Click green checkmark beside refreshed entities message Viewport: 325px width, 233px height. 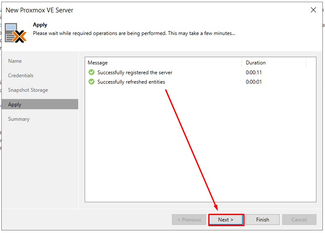[x=91, y=82]
